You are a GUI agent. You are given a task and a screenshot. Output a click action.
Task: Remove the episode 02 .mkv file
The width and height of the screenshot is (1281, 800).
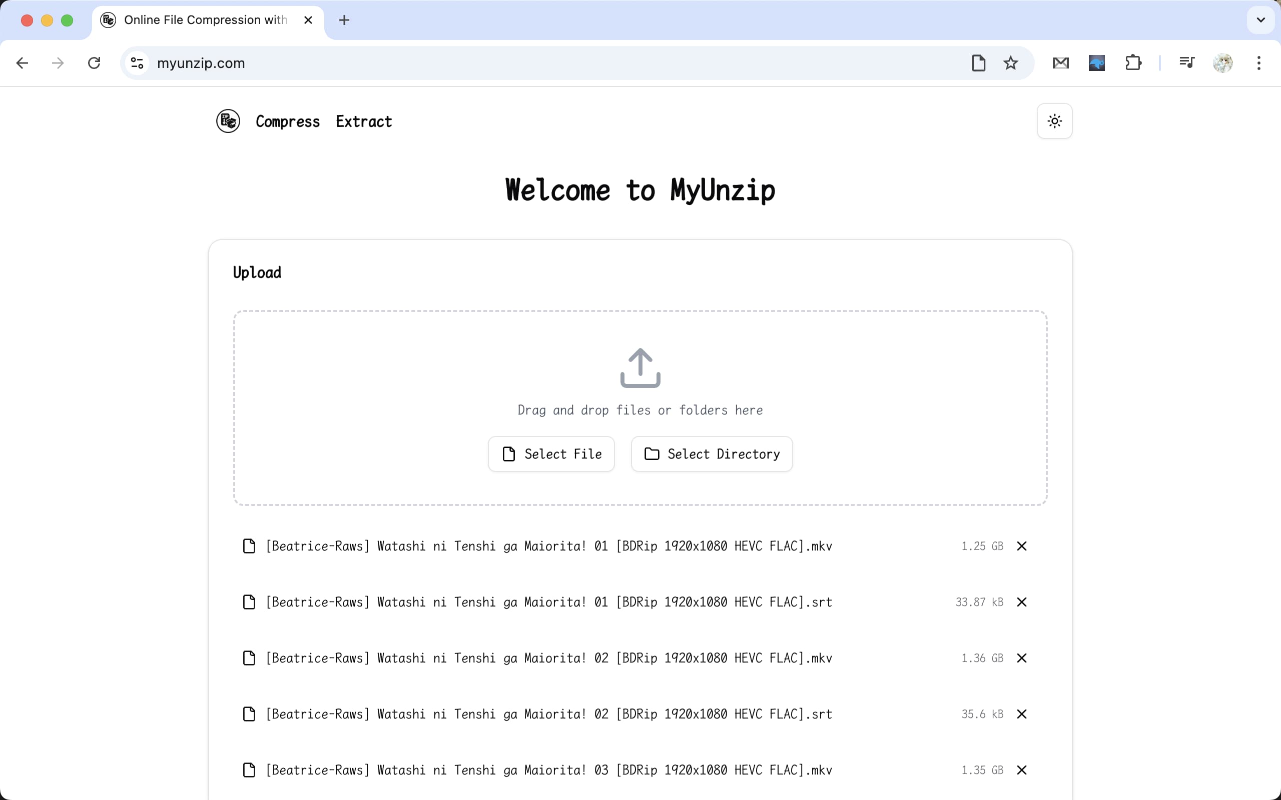point(1022,658)
